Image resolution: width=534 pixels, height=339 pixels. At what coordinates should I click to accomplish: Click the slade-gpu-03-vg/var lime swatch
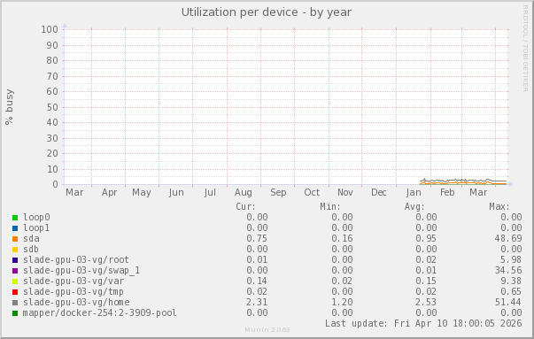point(15,281)
